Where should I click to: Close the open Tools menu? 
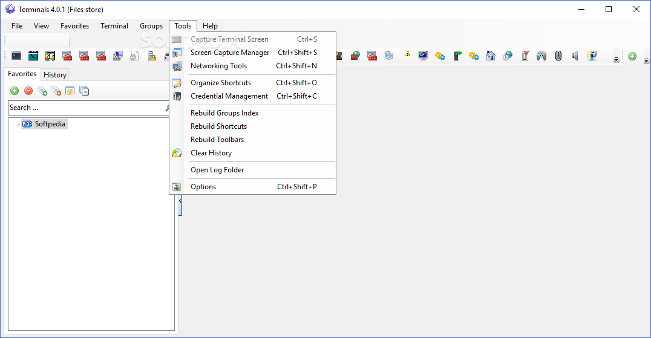pyautogui.click(x=183, y=26)
